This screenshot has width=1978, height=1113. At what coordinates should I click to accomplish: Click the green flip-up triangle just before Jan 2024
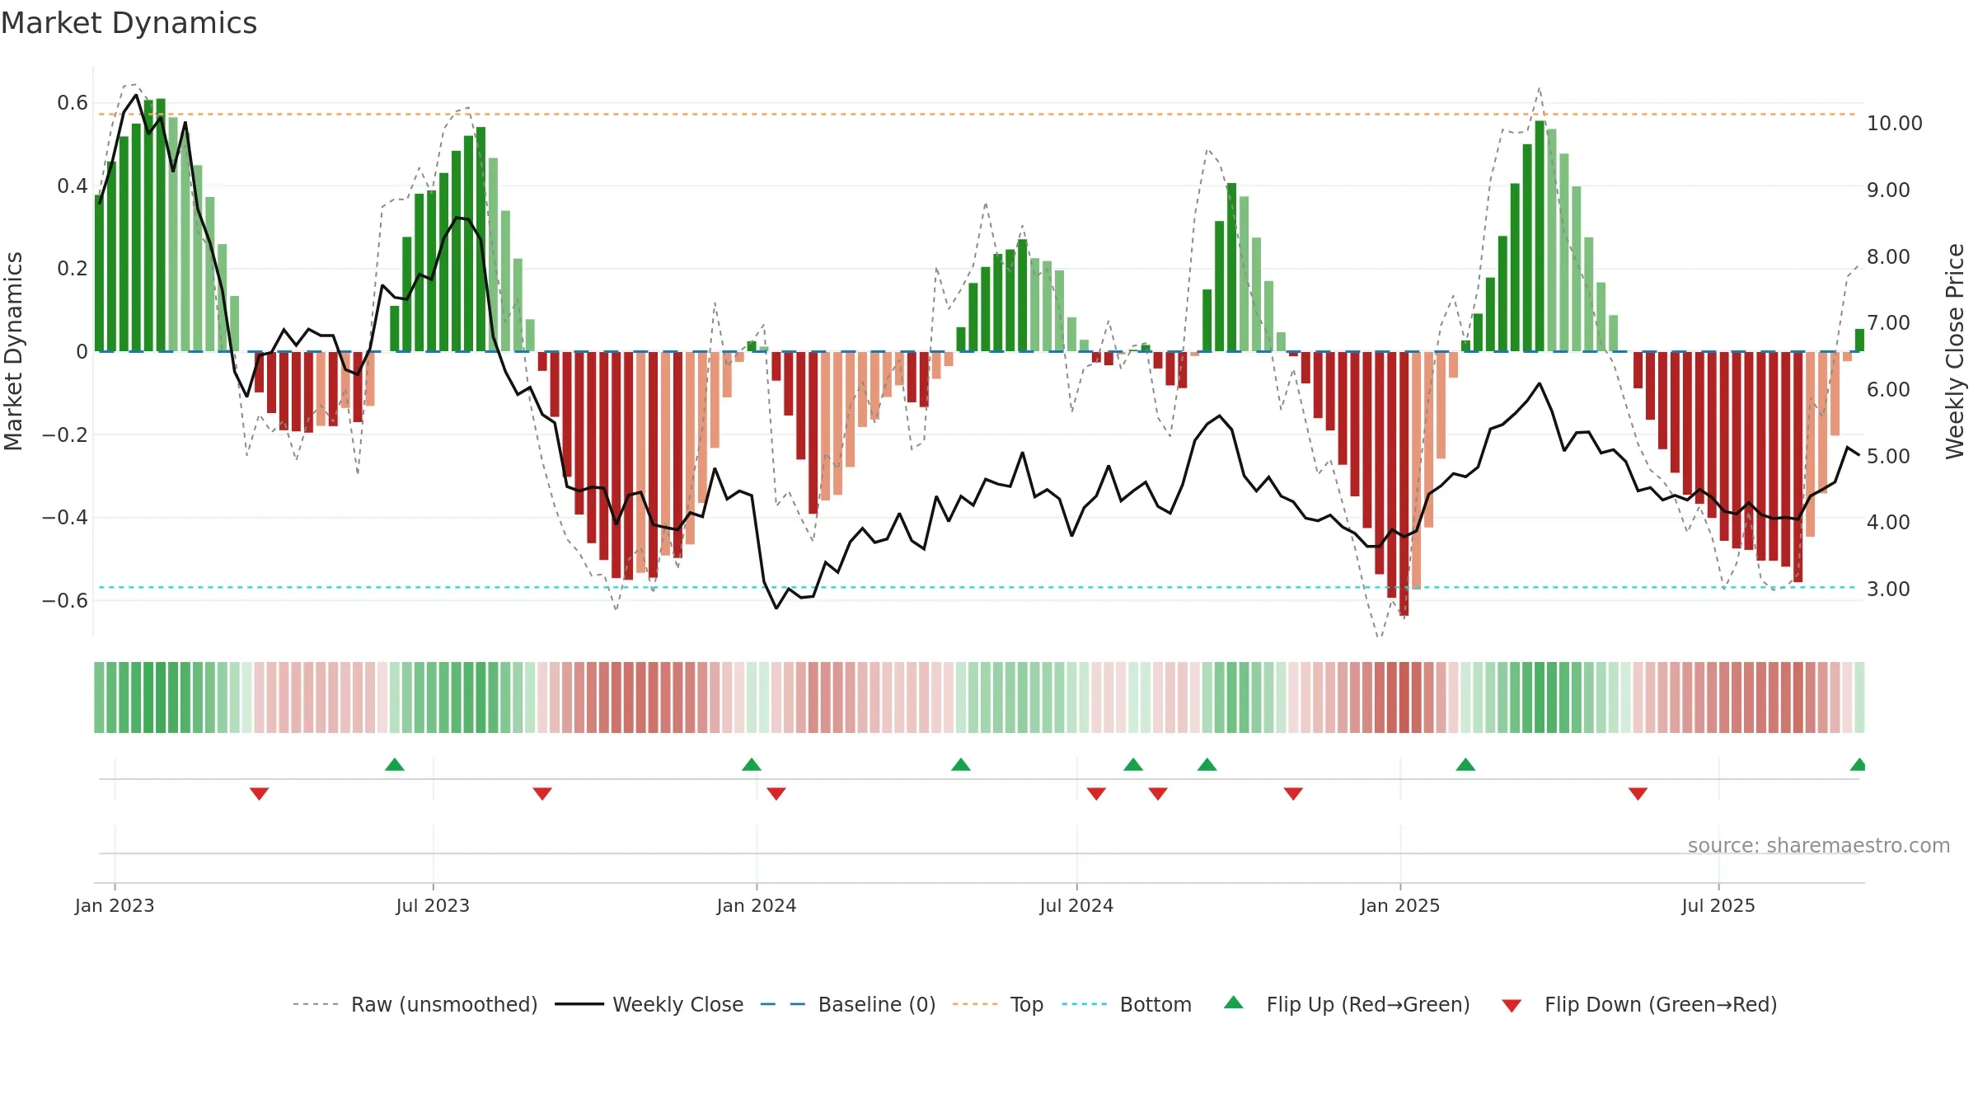[x=752, y=764]
